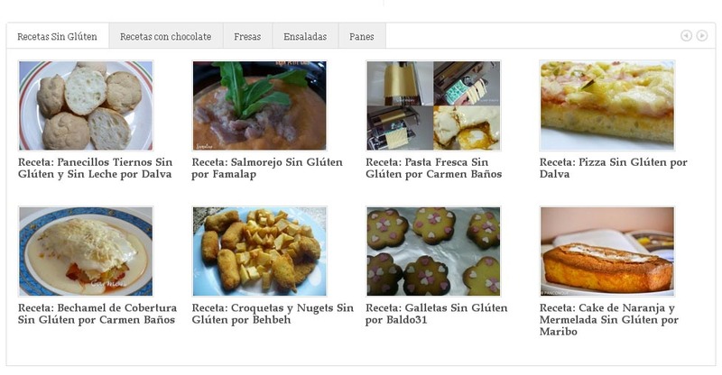Open the Panecillos Tiernos bread rolls photo
The width and height of the screenshot is (722, 375).
coord(86,105)
